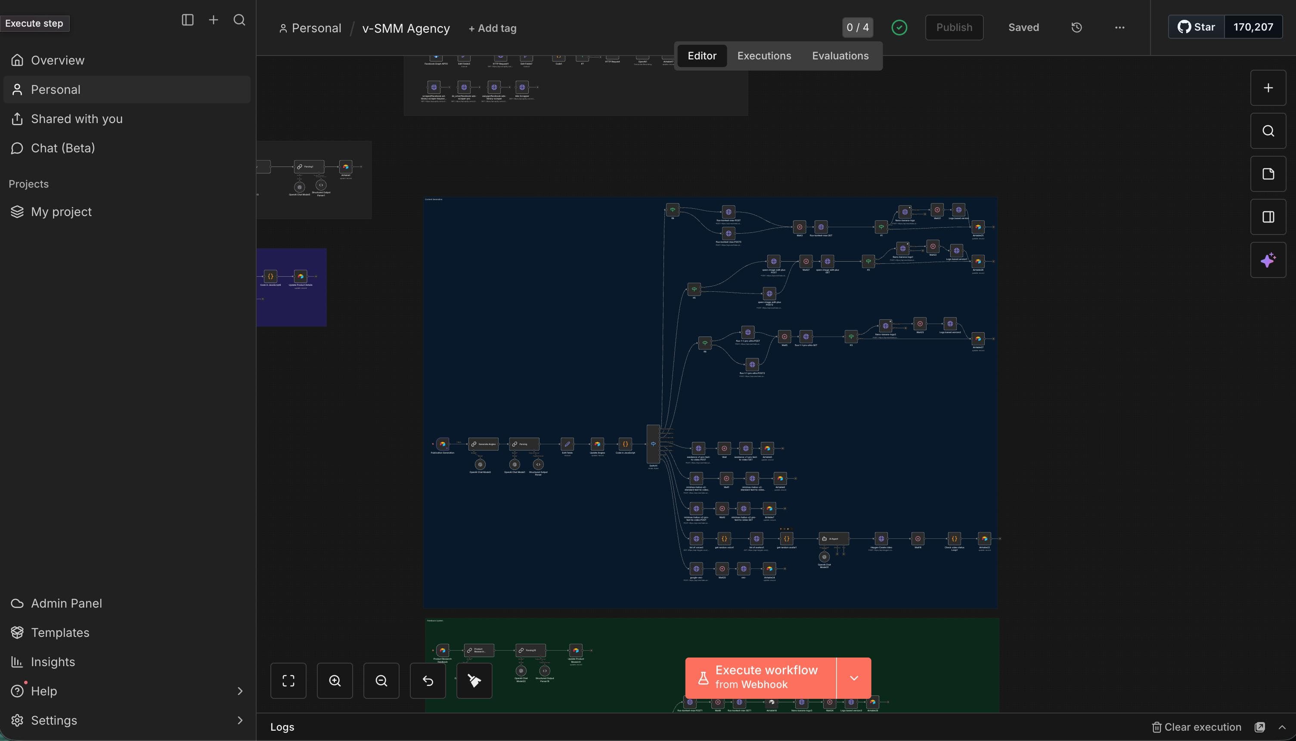Image resolution: width=1296 pixels, height=741 pixels.
Task: Select the Switch node on canvas
Action: [x=653, y=444]
